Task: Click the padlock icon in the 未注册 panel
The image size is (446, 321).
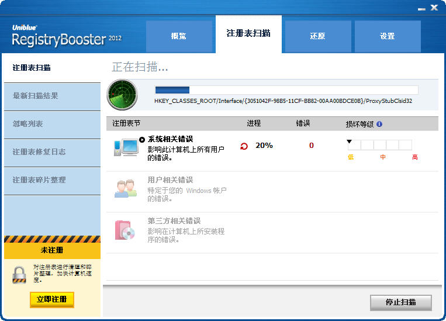Action: (x=19, y=275)
